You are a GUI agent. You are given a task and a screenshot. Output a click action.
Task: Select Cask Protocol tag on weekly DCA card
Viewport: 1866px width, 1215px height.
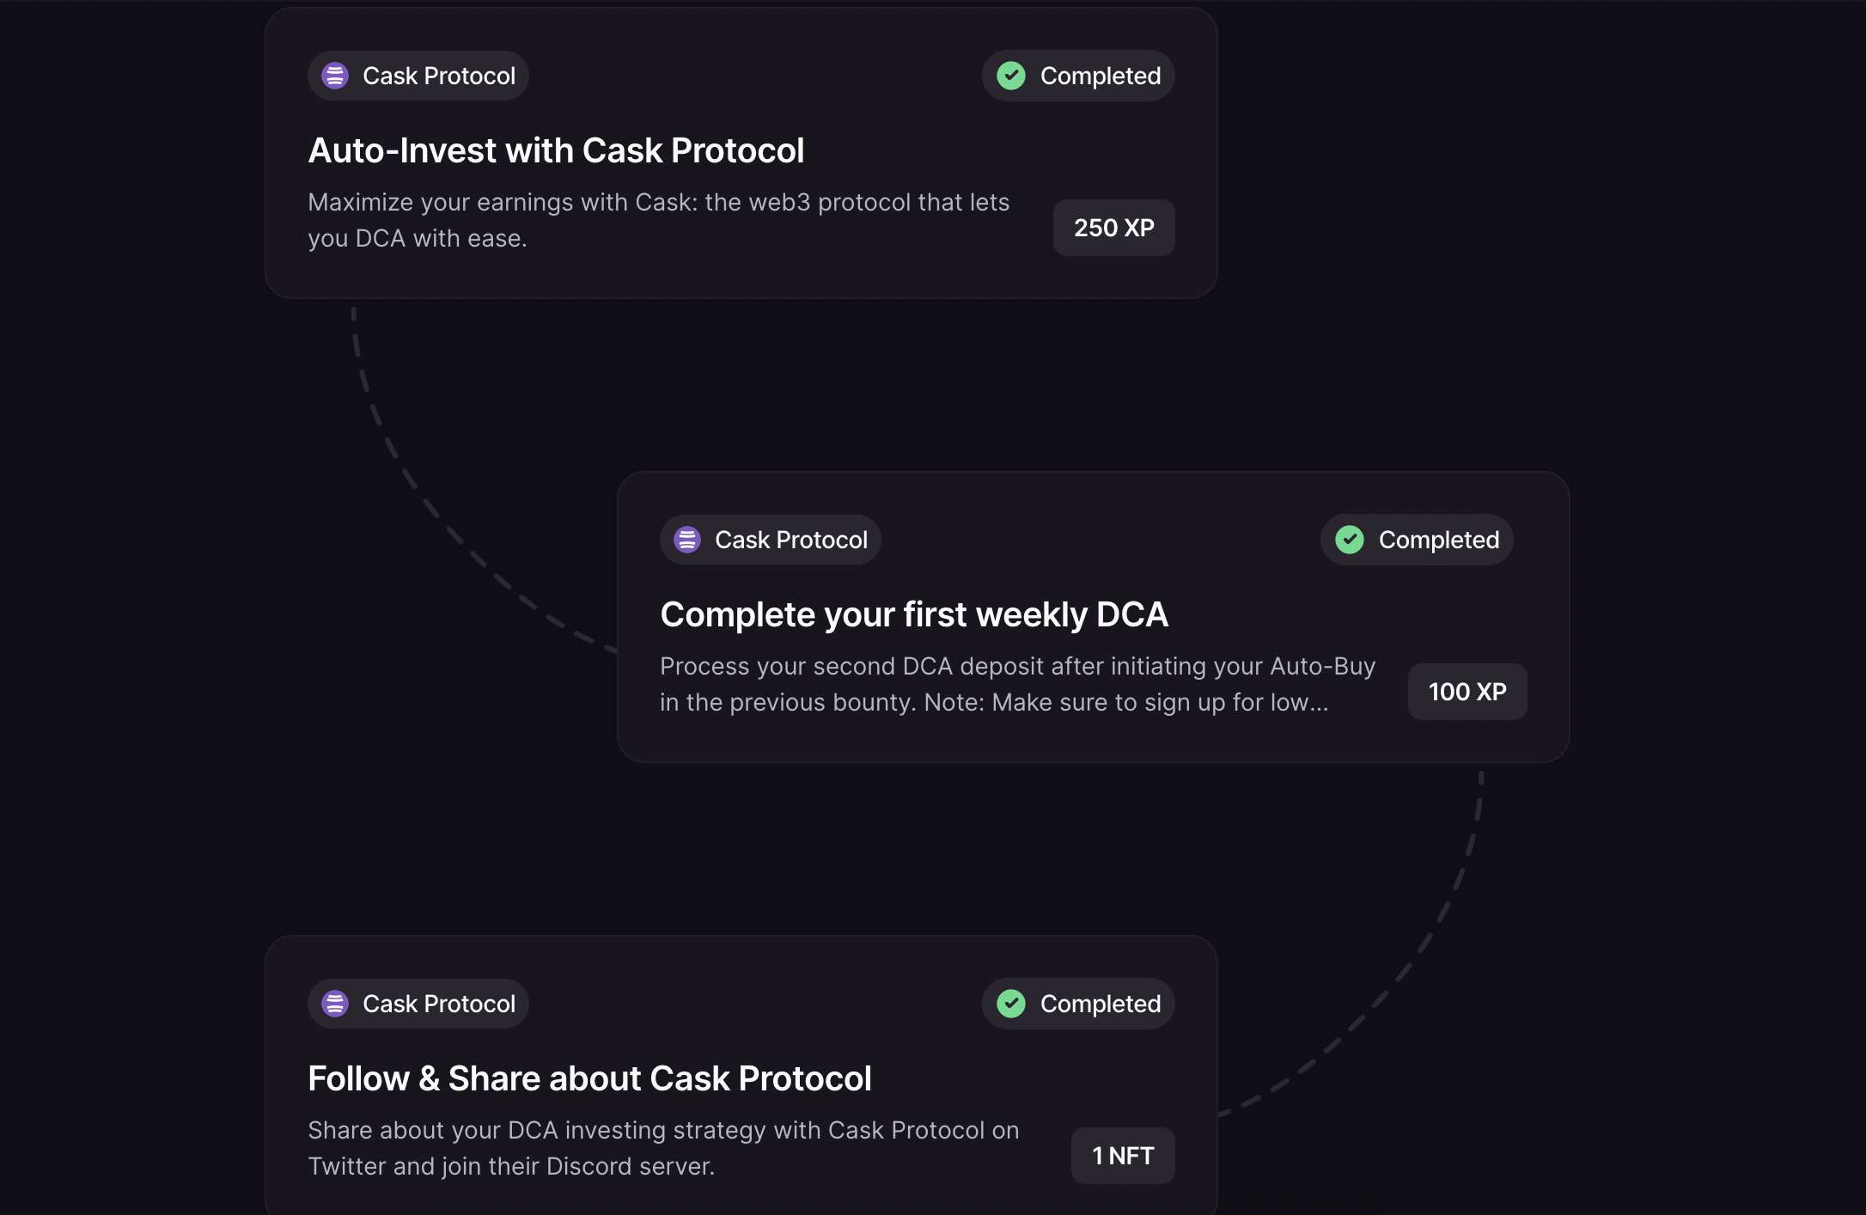click(x=771, y=540)
